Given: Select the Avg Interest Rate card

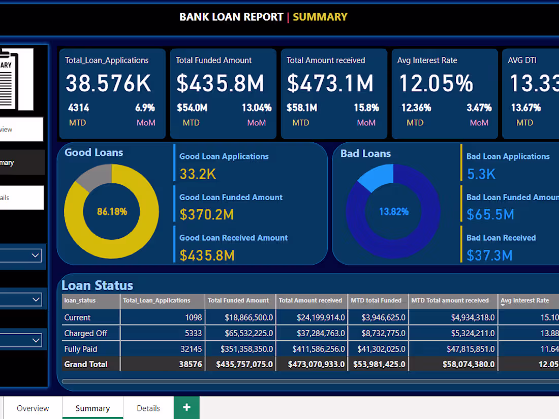Looking at the screenshot, I should coord(444,93).
